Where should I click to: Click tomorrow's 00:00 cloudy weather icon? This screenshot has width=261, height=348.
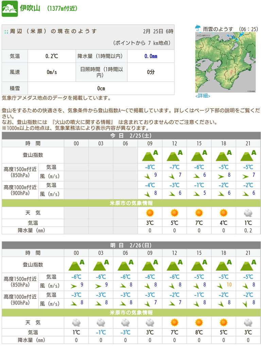[x=76, y=322]
